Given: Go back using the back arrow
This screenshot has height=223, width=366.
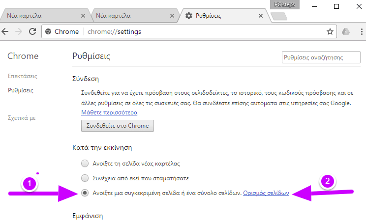Looking at the screenshot, I should click(5, 31).
